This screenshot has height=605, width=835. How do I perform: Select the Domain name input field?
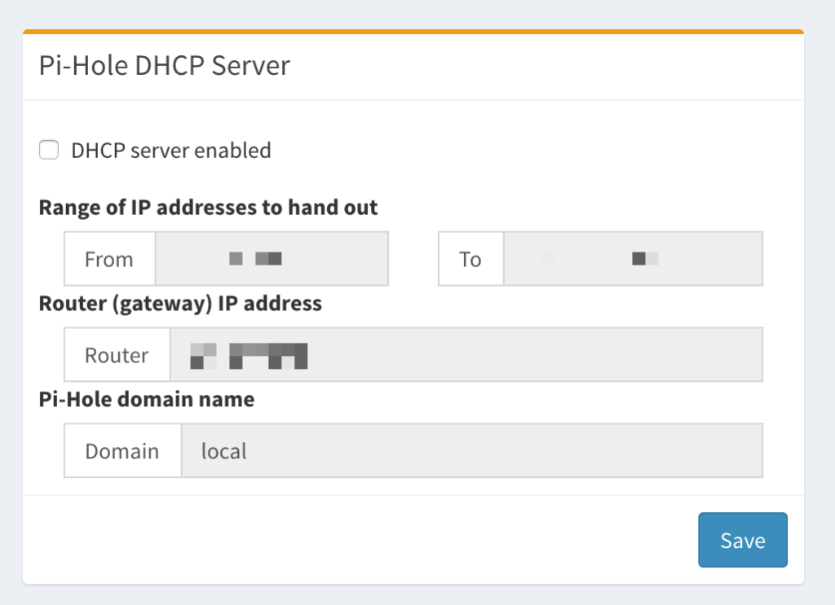tap(472, 451)
